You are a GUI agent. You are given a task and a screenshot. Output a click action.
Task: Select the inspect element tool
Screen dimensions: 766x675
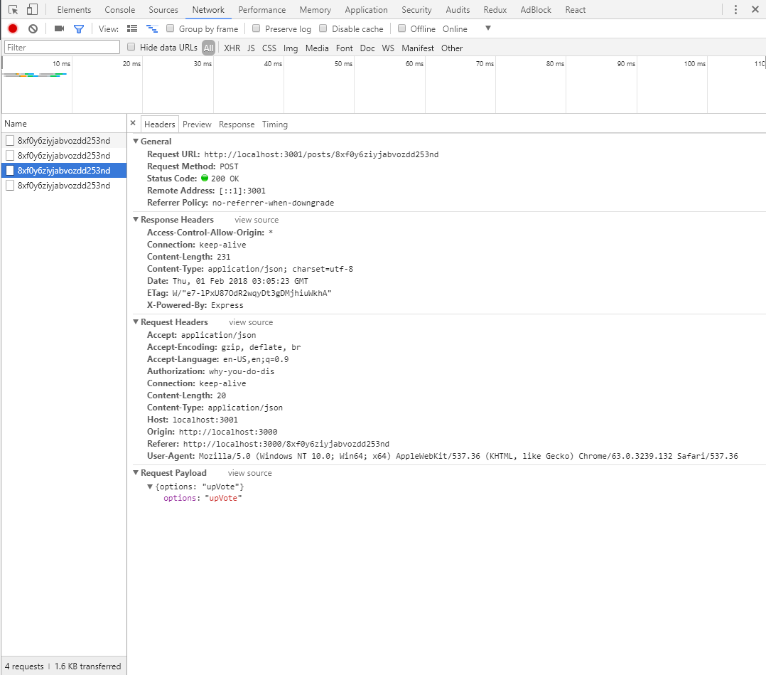(12, 9)
